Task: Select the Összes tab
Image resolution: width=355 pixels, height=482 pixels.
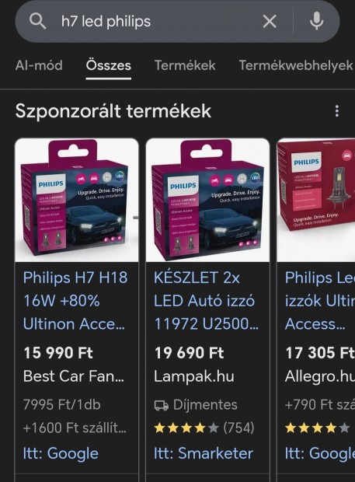Action: (109, 65)
